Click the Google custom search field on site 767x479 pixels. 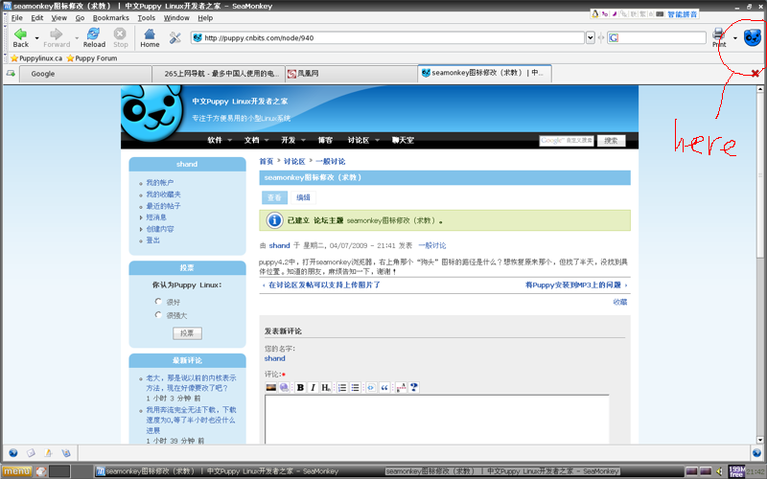click(x=566, y=141)
